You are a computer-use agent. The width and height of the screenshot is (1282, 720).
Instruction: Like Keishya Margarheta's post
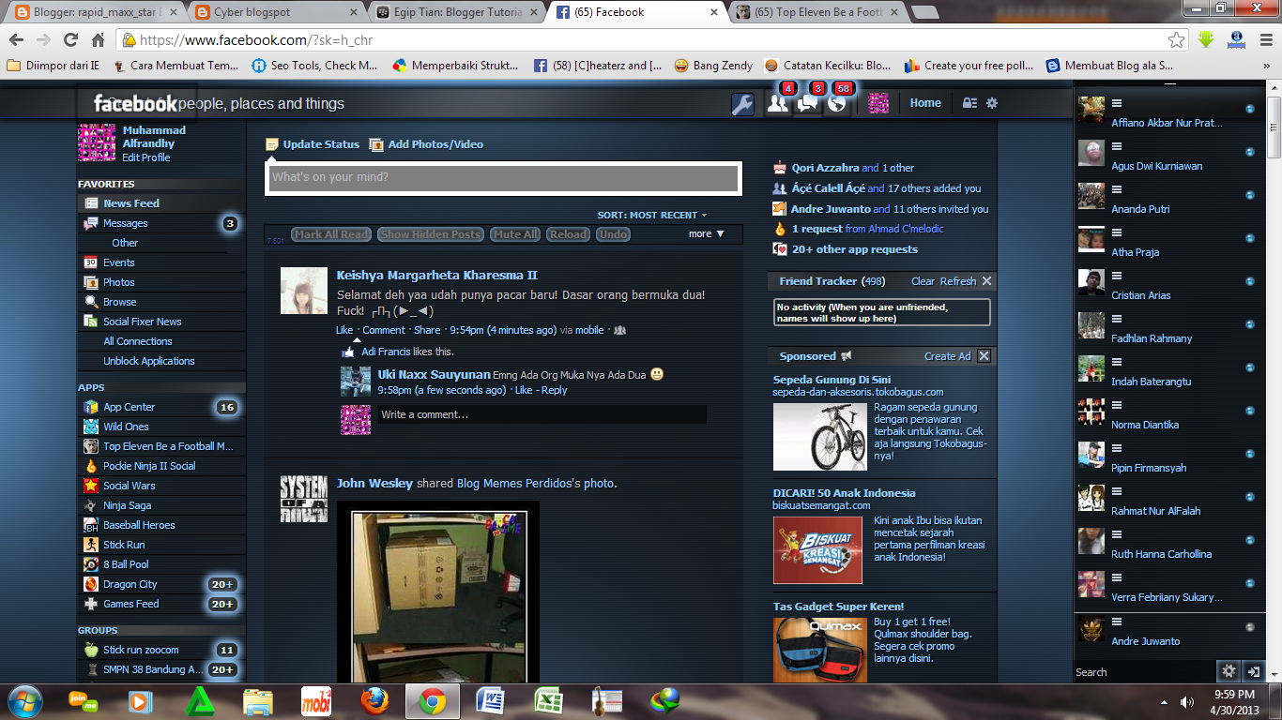click(344, 330)
